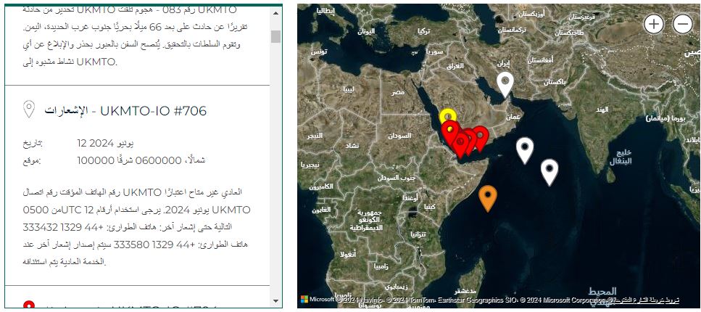Click the موقع location label

[32, 160]
